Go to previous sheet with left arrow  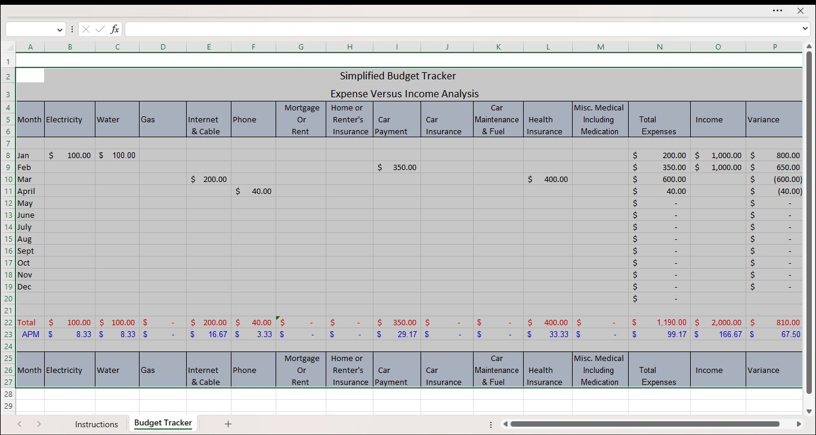click(x=20, y=424)
